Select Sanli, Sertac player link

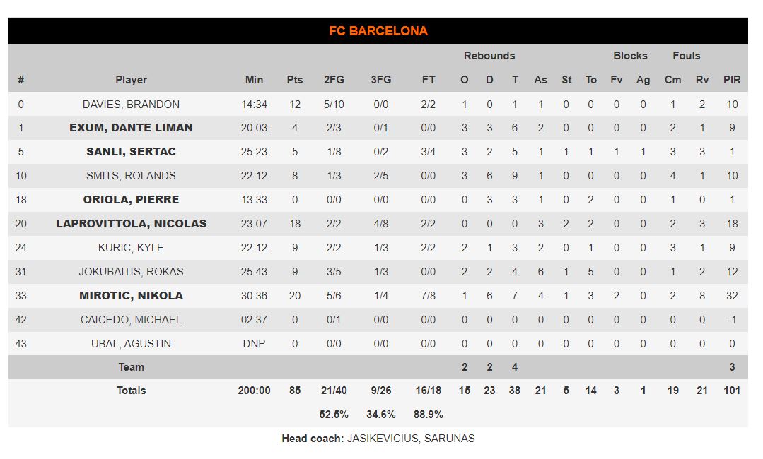[x=131, y=152]
